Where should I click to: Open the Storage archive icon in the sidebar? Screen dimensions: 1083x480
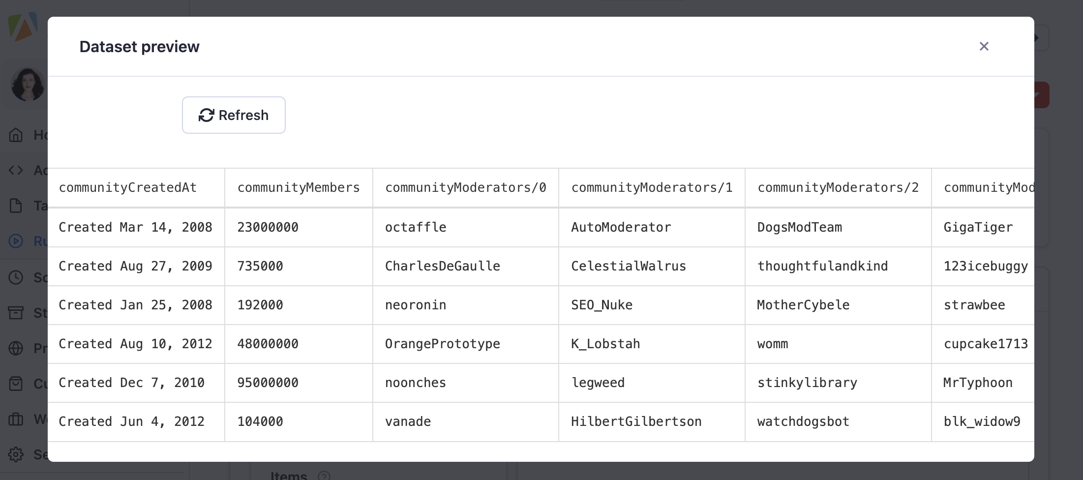click(16, 313)
